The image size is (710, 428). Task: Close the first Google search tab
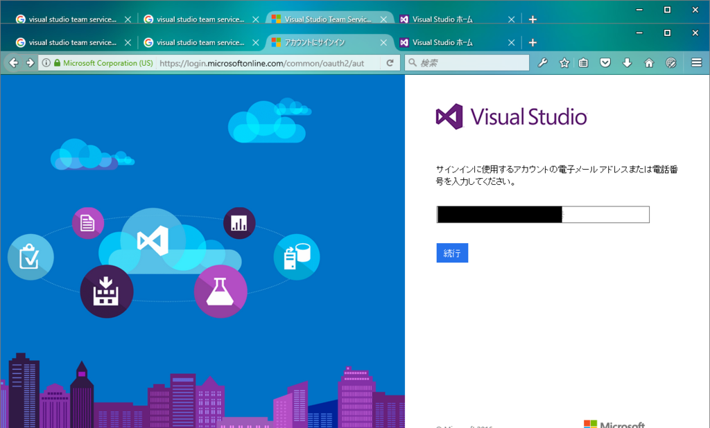[128, 42]
